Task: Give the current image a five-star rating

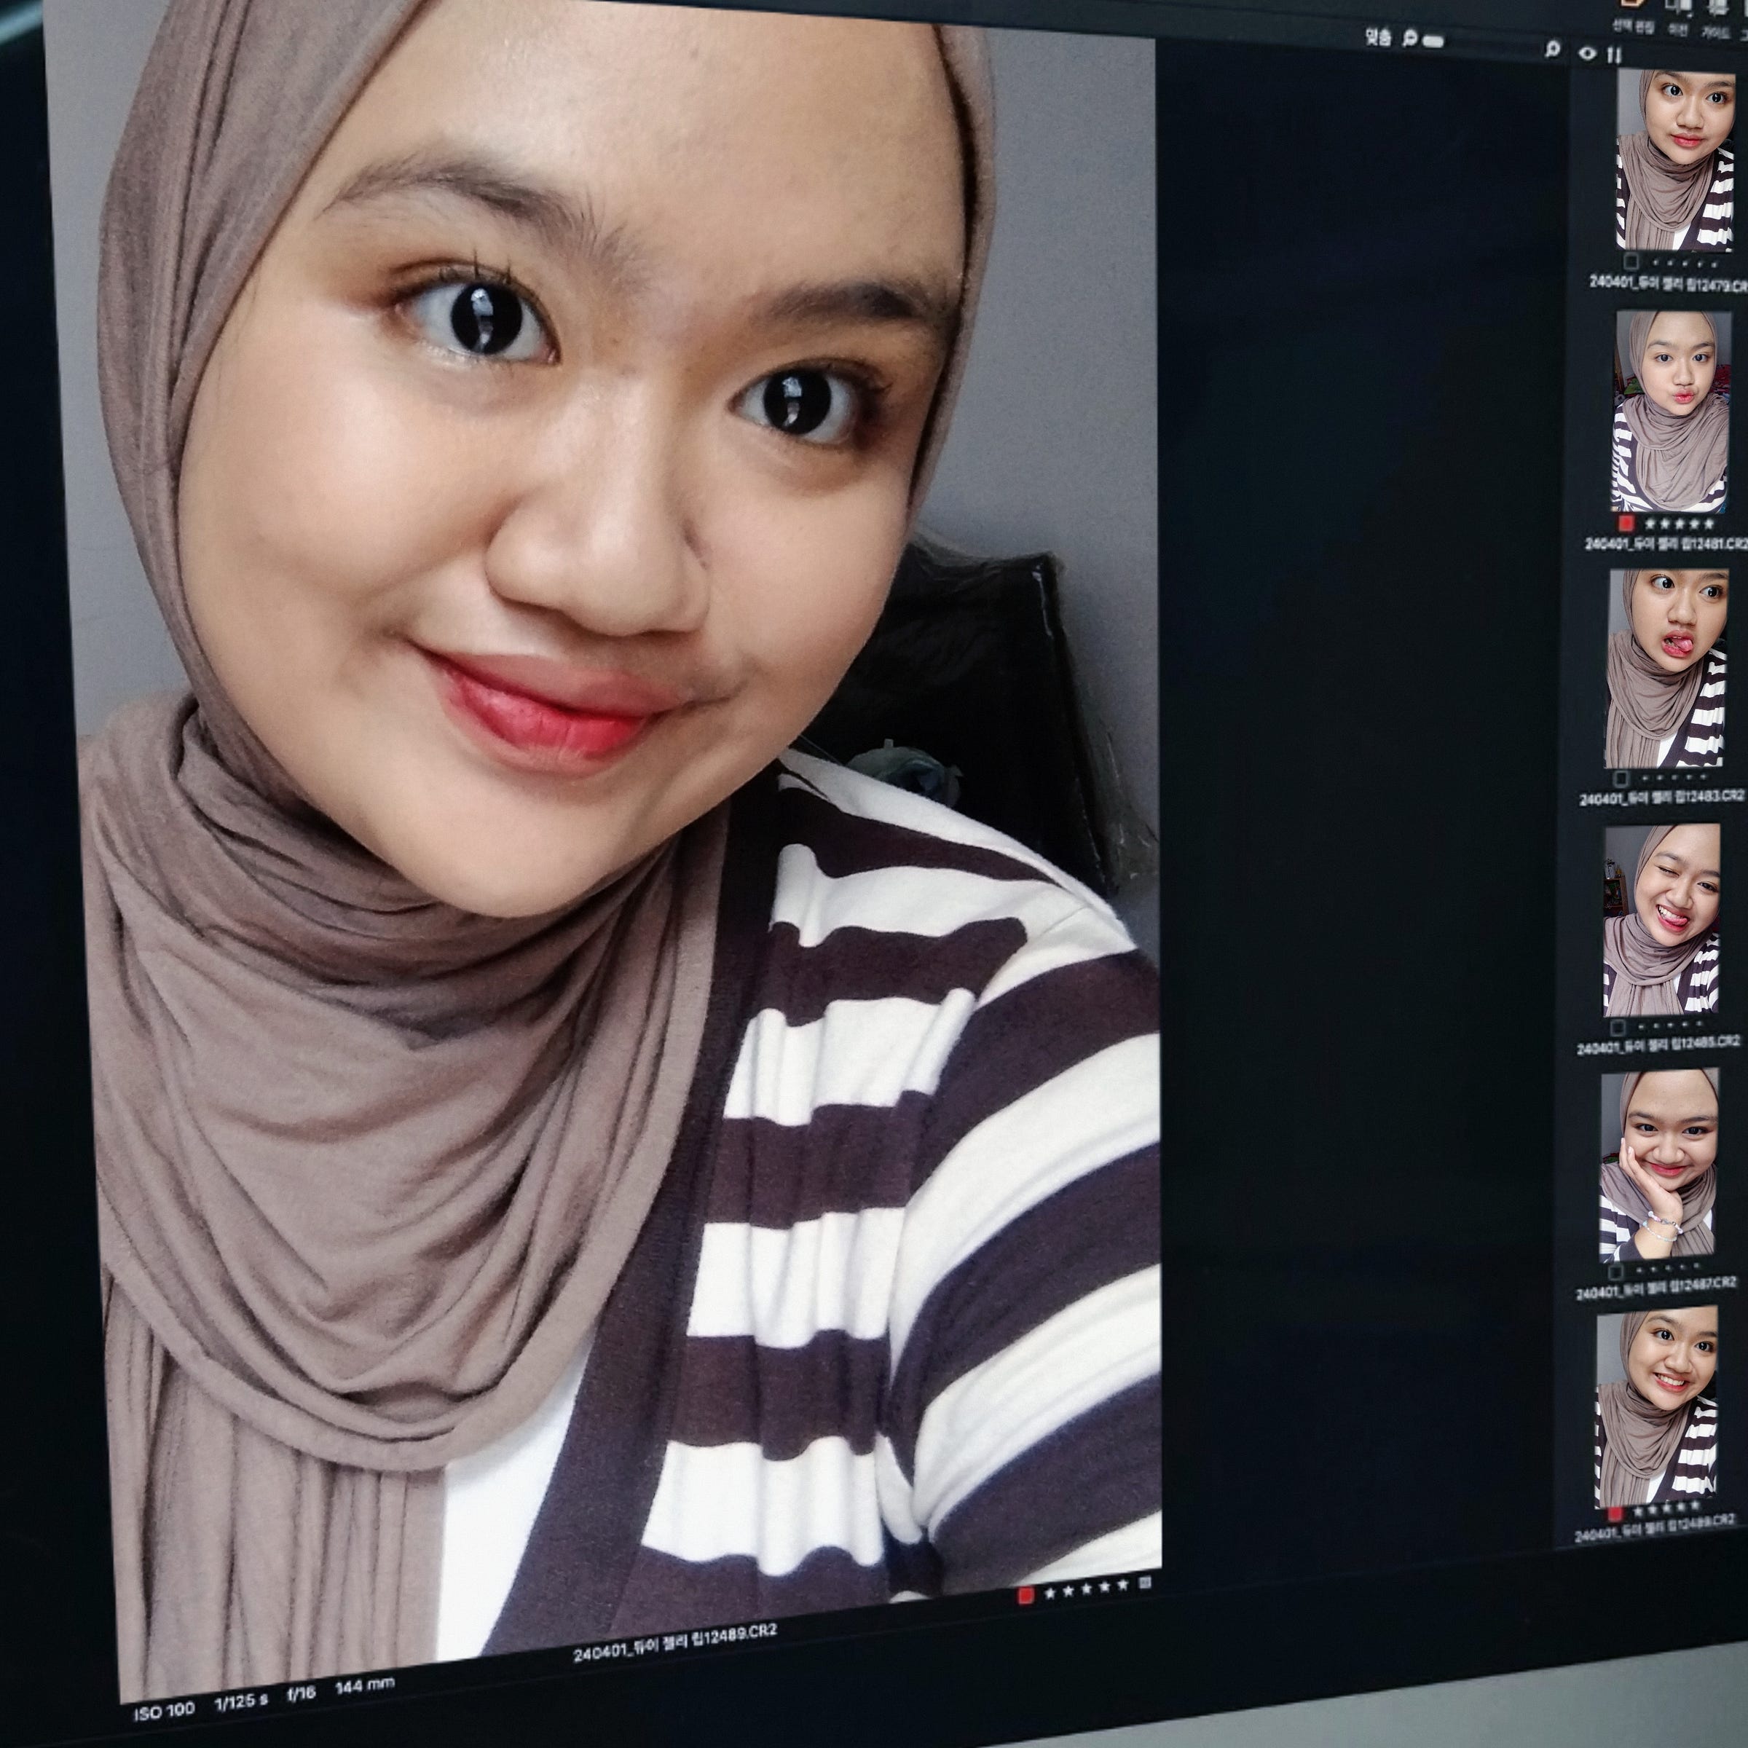Action: point(1123,1585)
